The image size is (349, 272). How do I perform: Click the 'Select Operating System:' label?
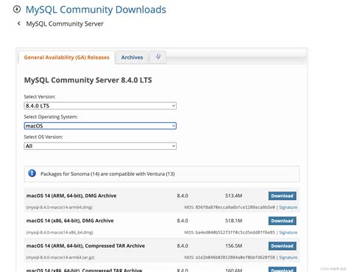tap(51, 117)
